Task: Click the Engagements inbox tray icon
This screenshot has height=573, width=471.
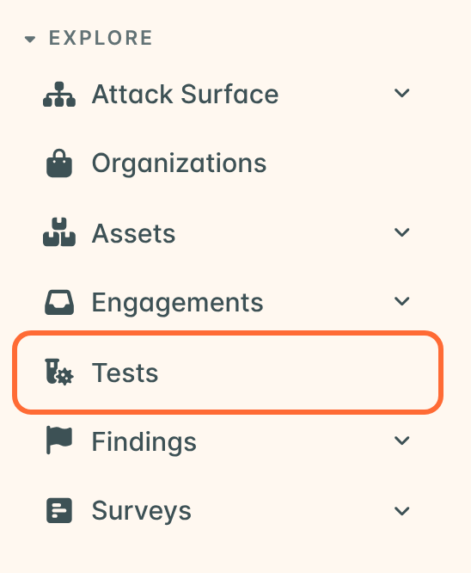Action: coord(59,302)
